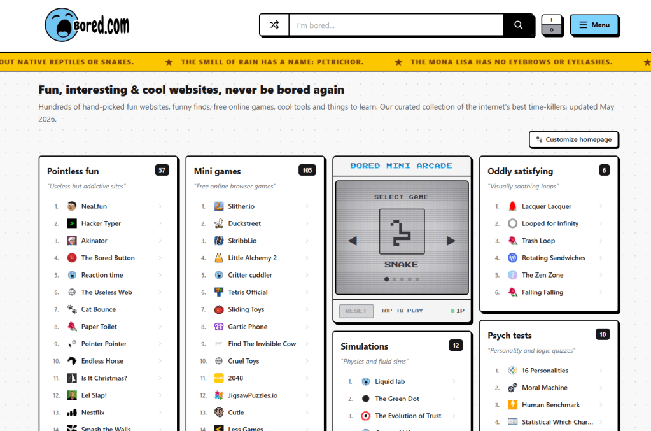Click the Rotating Sandwiches icon
Viewport: 651px width, 431px height.
coord(513,258)
